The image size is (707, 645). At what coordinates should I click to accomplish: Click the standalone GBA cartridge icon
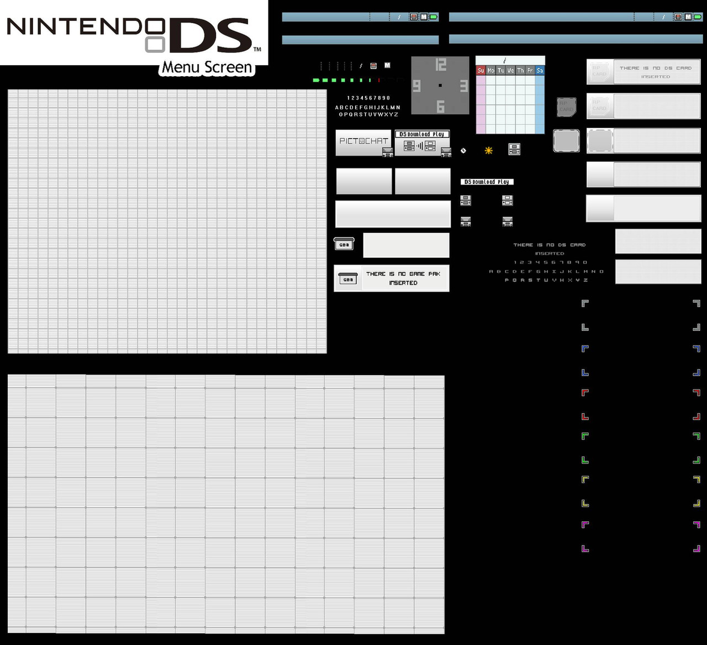click(344, 244)
